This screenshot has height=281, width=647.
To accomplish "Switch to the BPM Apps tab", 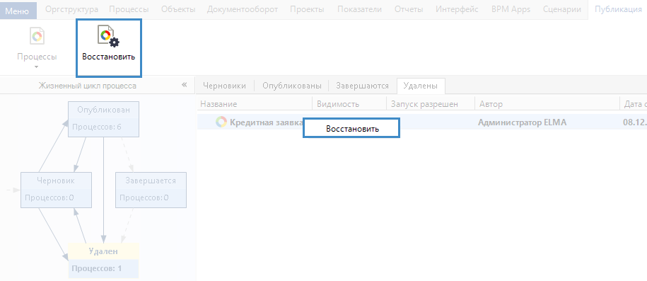I will [x=511, y=9].
